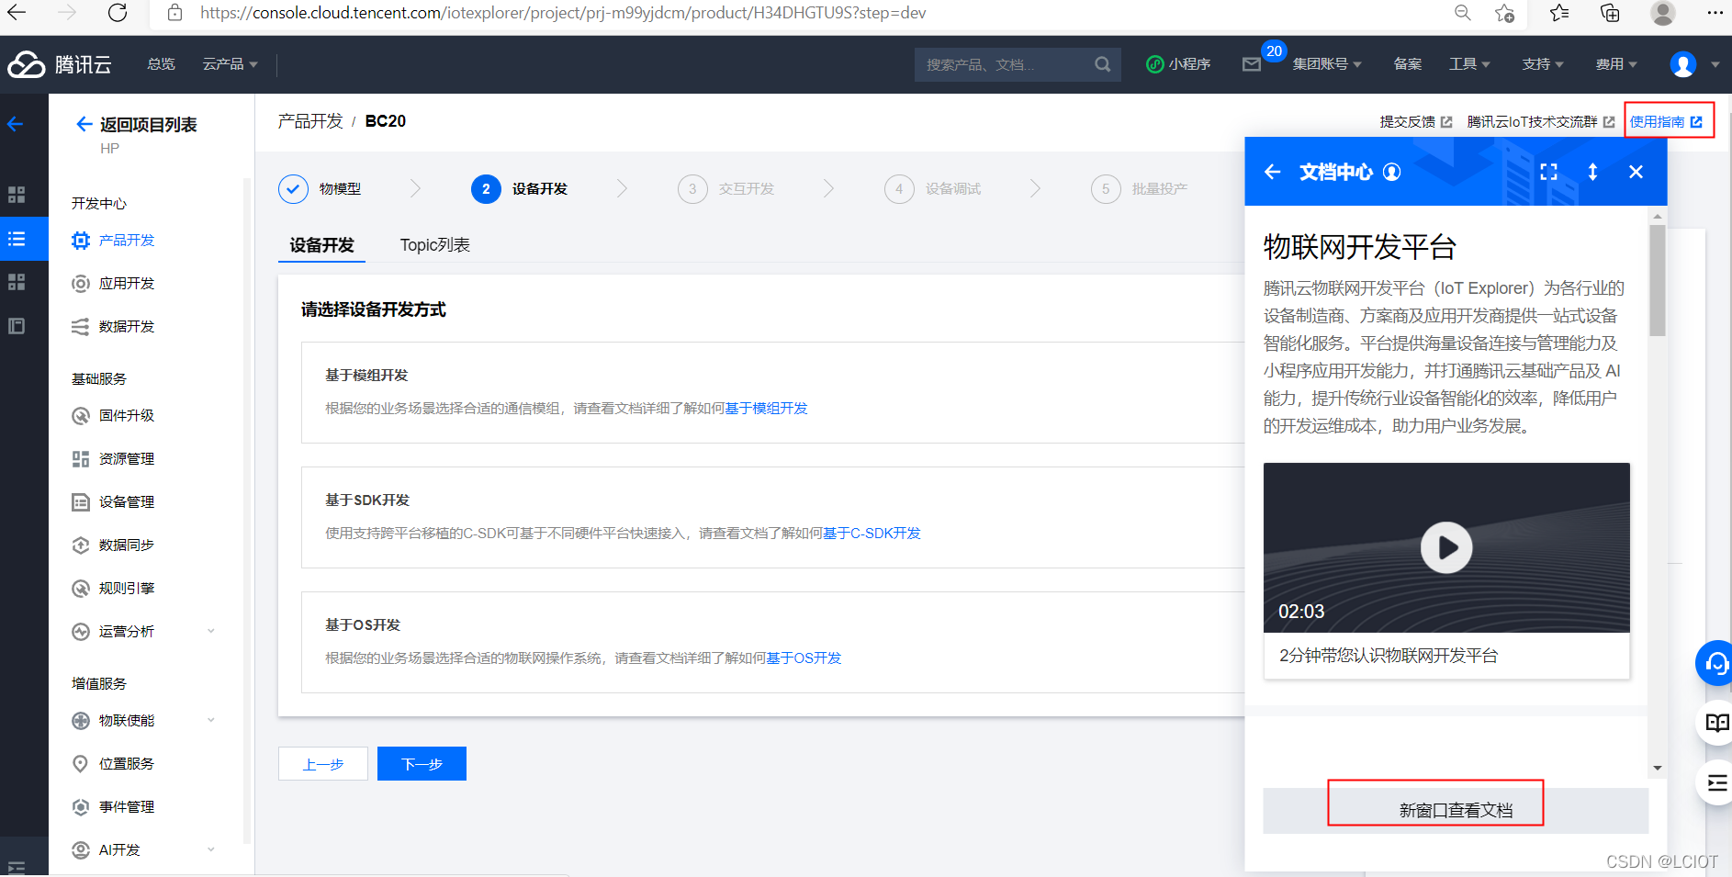The height and width of the screenshot is (877, 1732).
Task: Close the 文档中心 panel
Action: pos(1636,172)
